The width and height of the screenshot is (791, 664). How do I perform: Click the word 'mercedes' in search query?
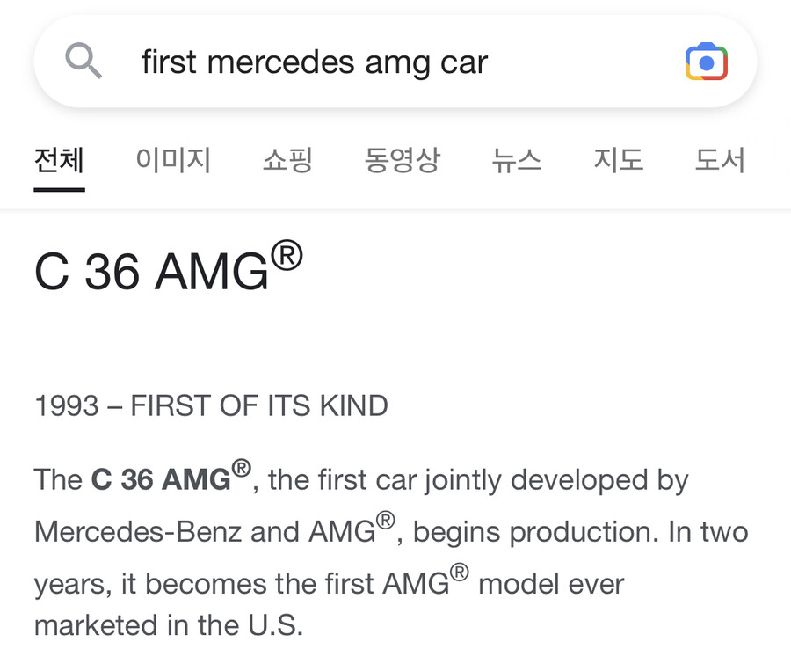[281, 62]
